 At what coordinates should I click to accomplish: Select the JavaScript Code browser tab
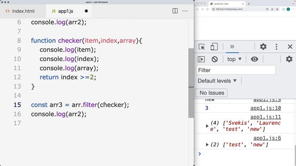click(x=227, y=4)
